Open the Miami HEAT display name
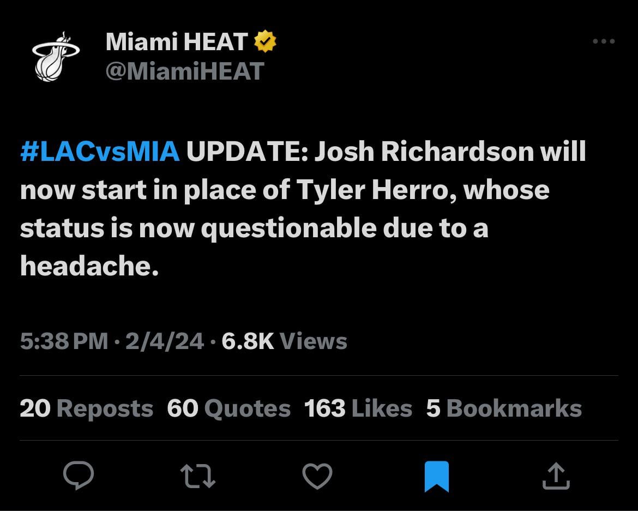 pos(176,42)
